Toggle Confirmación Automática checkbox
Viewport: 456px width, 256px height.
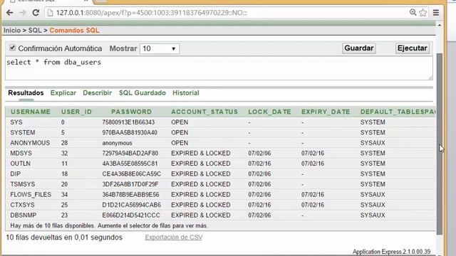tap(12, 48)
